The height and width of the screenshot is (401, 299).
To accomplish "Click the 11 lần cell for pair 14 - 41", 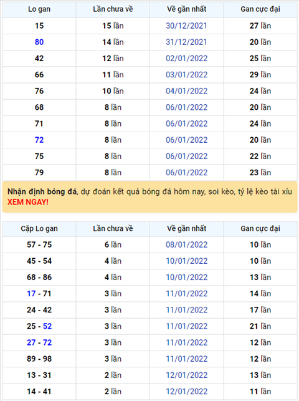I will pyautogui.click(x=260, y=392).
